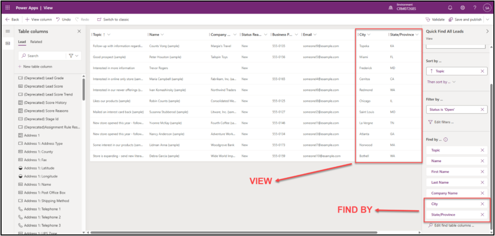The width and height of the screenshot is (495, 236).
Task: Expand the Then sort by dropdown
Action: click(453, 82)
